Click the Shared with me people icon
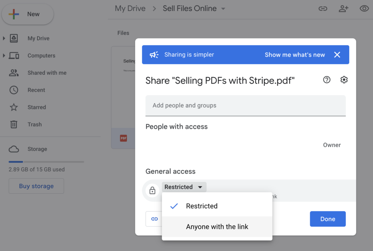Viewport: 373px width, 251px height. [14, 73]
